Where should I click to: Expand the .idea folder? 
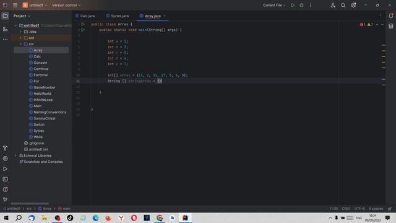tap(20, 32)
